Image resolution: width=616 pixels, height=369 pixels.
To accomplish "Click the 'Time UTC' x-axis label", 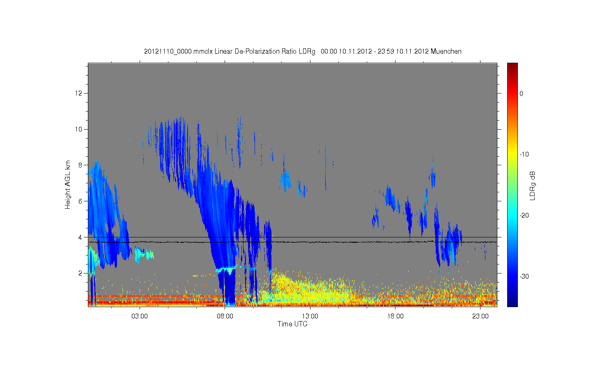I will 292,324.
